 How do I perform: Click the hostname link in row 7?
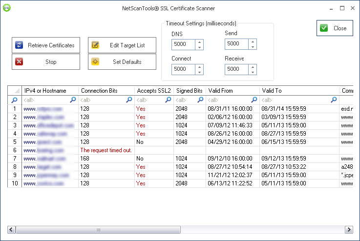pyautogui.click(x=44, y=159)
